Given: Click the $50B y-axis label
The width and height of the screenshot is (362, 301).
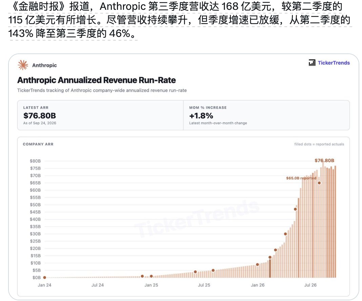Looking at the screenshot, I should pyautogui.click(x=35, y=205).
